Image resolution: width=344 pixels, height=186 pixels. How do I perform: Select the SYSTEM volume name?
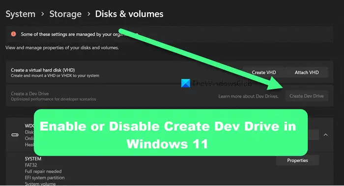click(33, 159)
